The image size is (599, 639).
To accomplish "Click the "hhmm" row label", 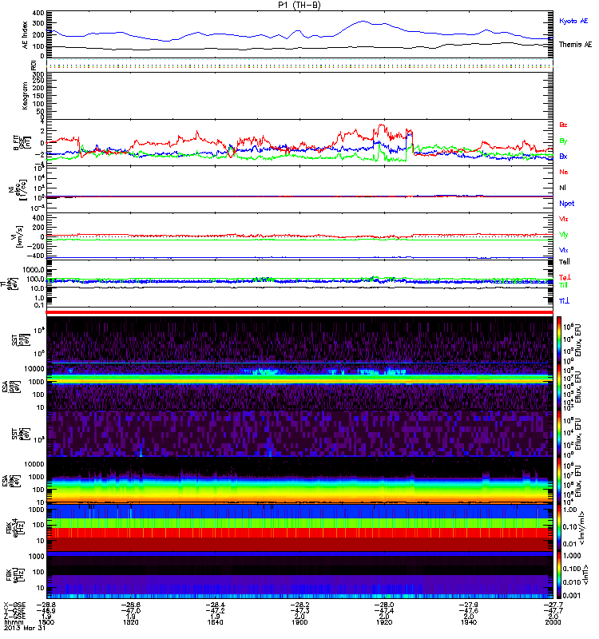I will click(x=13, y=622).
